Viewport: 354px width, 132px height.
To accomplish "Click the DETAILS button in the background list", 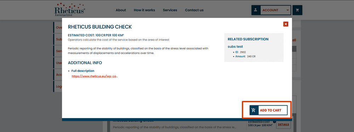I will (x=283, y=125).
